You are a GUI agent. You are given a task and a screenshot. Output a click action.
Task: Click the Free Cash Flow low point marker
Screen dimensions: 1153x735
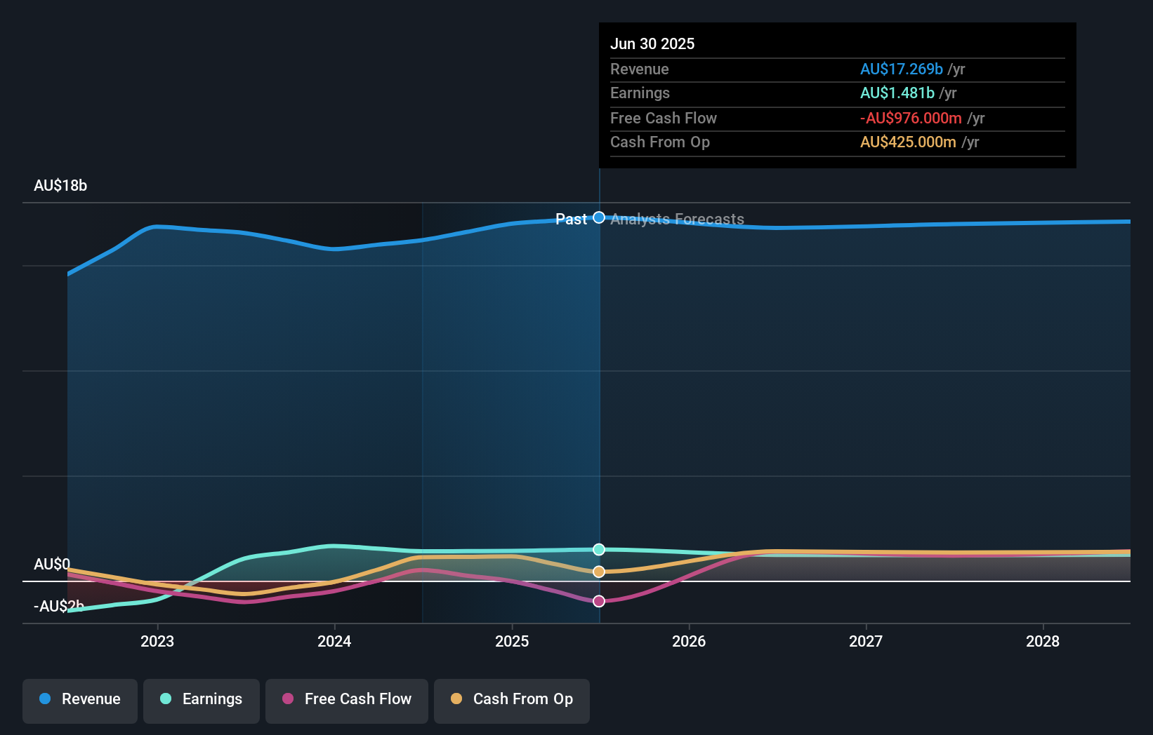click(598, 600)
